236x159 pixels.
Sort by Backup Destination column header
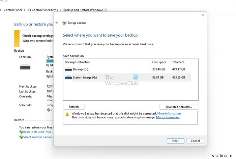pyautogui.click(x=107, y=62)
